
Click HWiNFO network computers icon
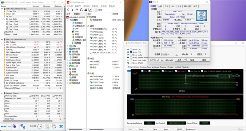click(x=23, y=126)
